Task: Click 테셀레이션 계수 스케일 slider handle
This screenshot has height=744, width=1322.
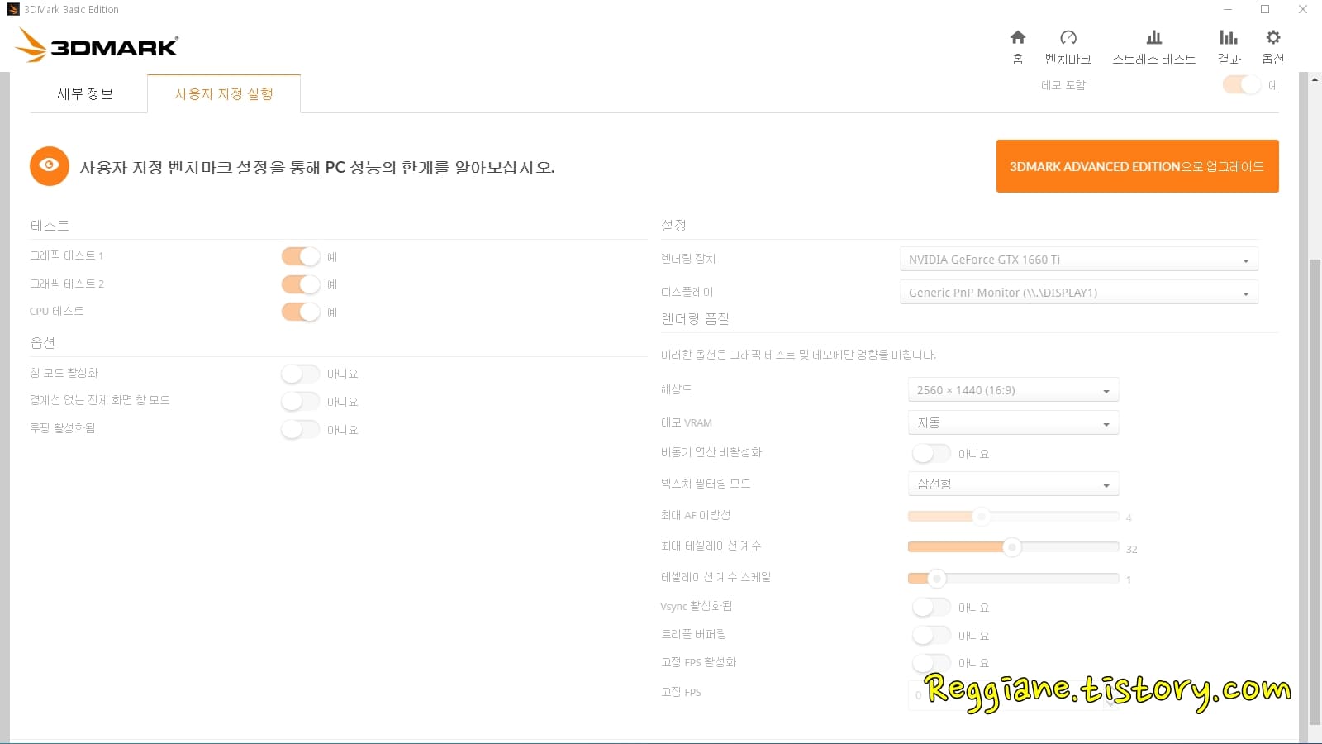Action: 936,579
